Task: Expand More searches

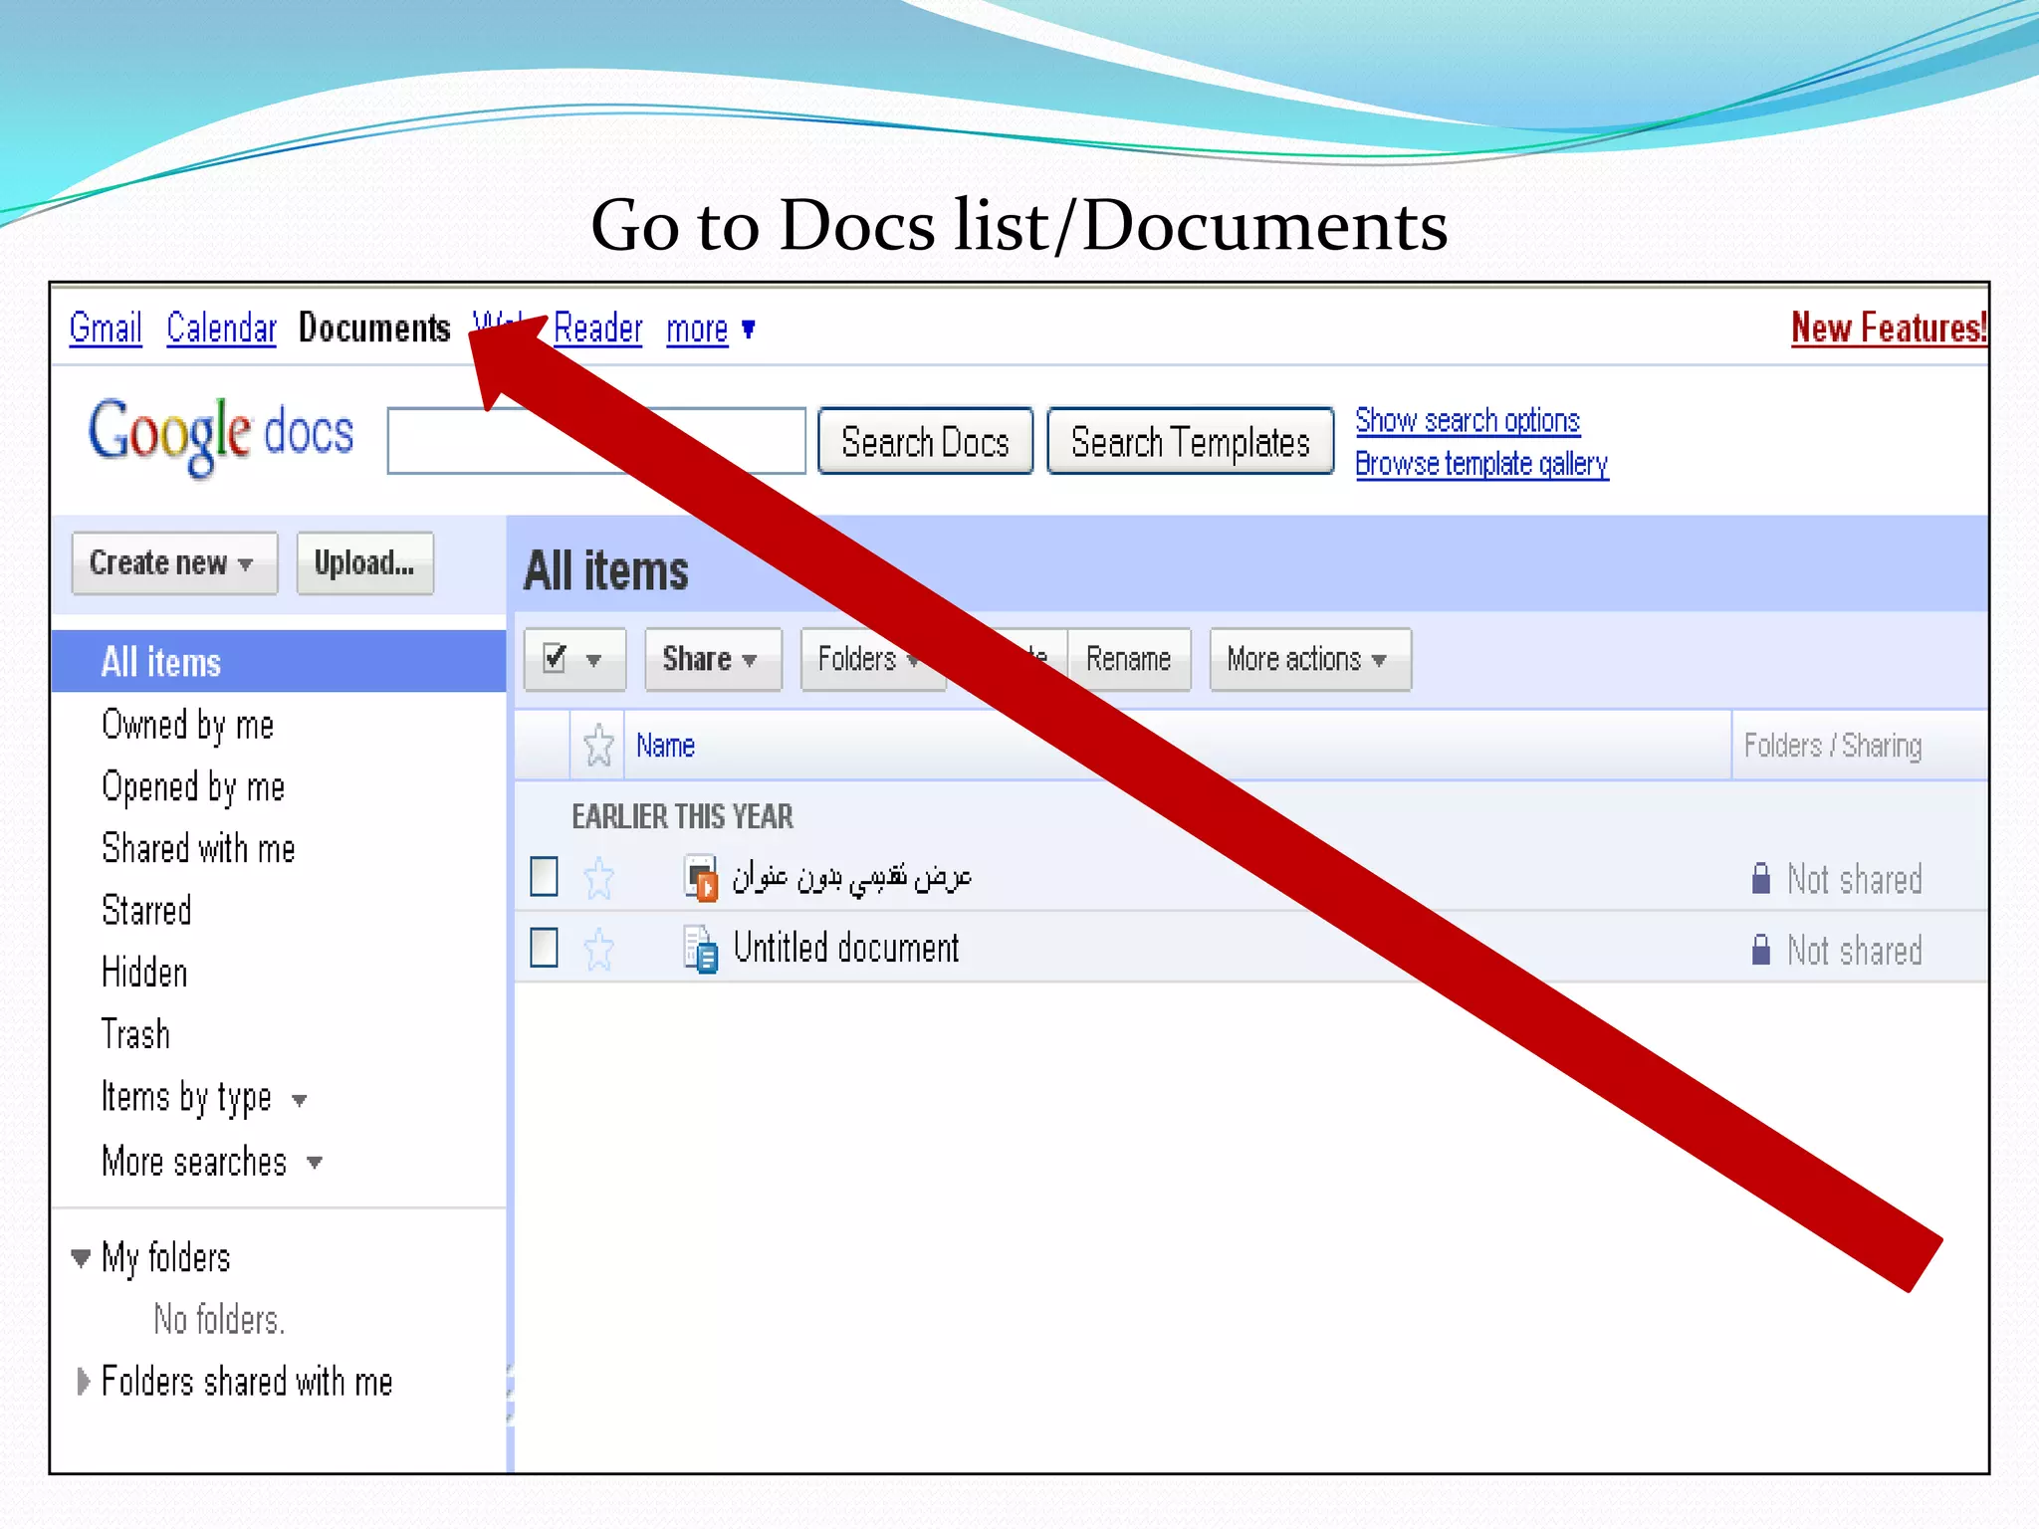Action: tap(212, 1162)
